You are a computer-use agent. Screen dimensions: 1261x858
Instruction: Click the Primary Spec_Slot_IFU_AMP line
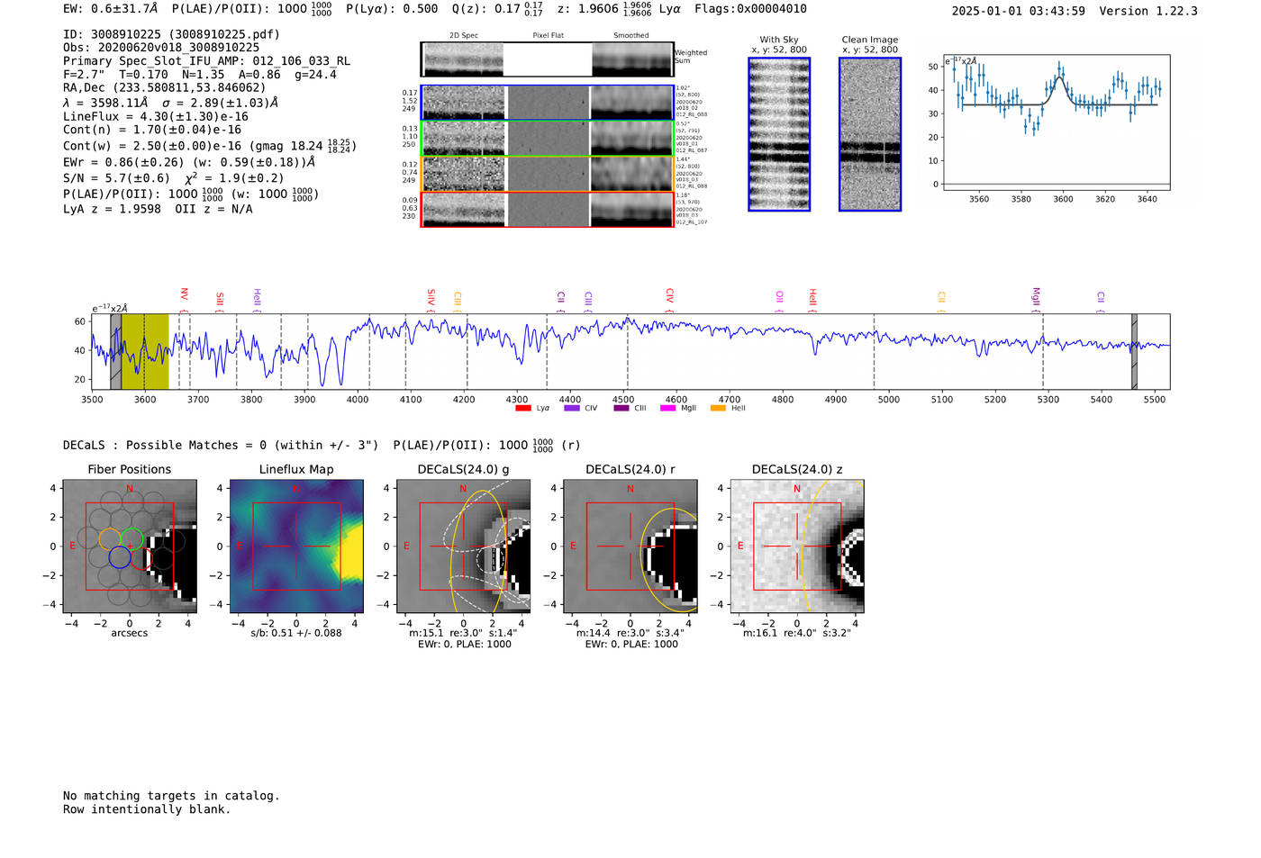[x=206, y=61]
